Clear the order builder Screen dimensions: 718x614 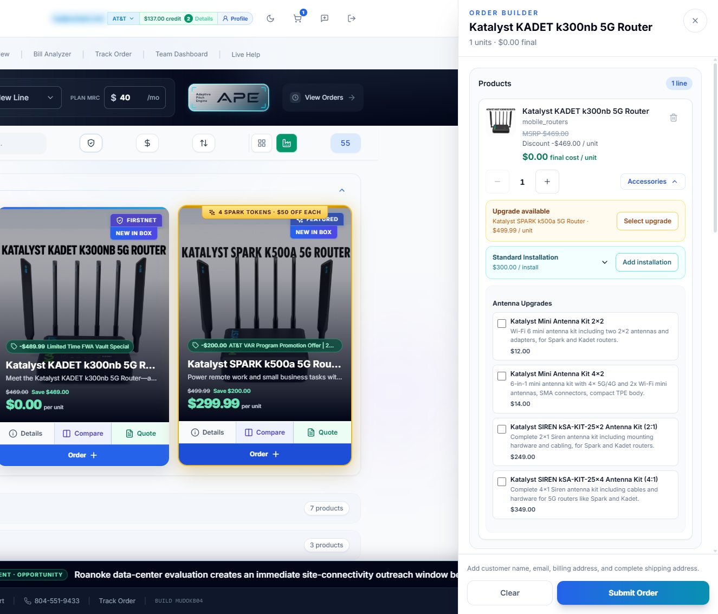coord(510,593)
